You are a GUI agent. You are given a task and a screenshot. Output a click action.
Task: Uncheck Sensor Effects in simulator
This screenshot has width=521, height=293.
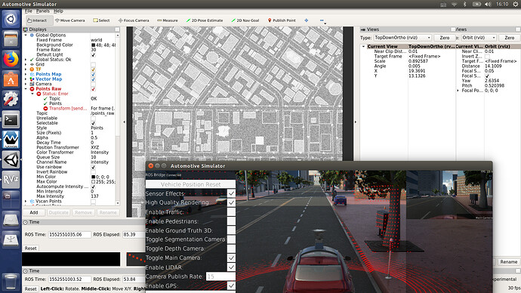tap(231, 193)
